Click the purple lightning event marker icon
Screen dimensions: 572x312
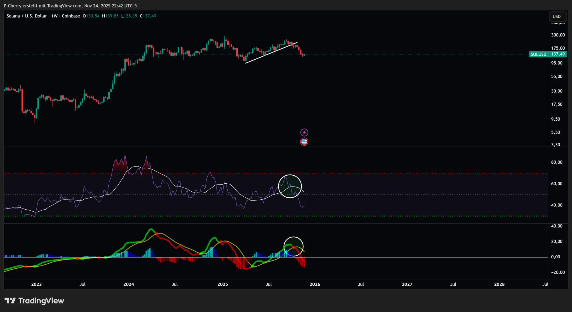(x=304, y=132)
